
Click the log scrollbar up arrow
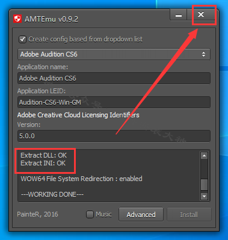coord(204,156)
